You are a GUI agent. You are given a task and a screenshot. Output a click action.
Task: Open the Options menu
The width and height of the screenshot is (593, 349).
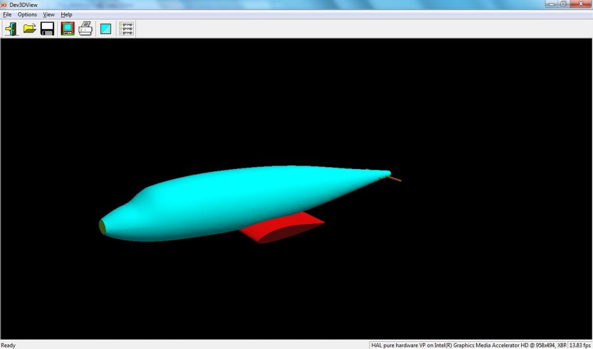(27, 14)
